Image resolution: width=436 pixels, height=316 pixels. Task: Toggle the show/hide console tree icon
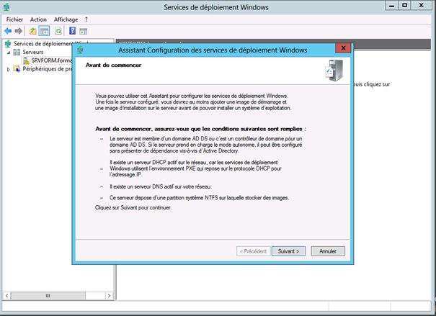44,31
